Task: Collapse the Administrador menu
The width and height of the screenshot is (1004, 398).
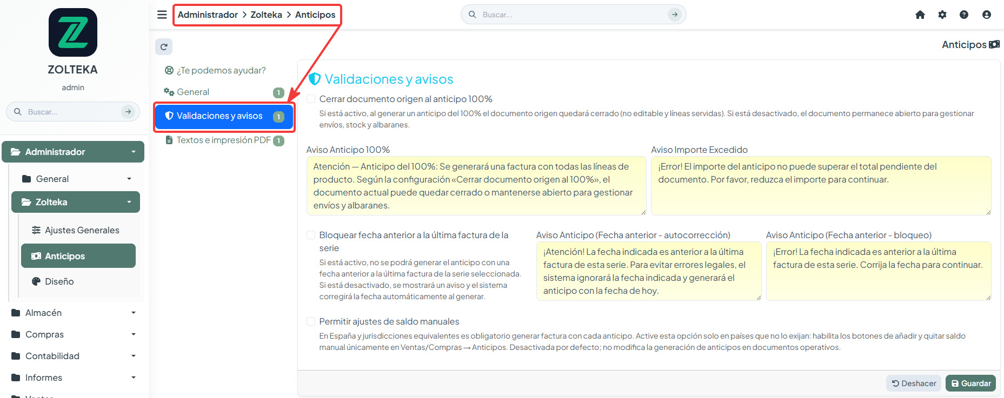Action: coord(73,152)
